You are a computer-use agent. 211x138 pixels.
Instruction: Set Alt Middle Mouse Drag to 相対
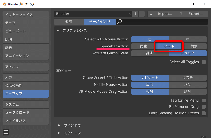pos(150,92)
